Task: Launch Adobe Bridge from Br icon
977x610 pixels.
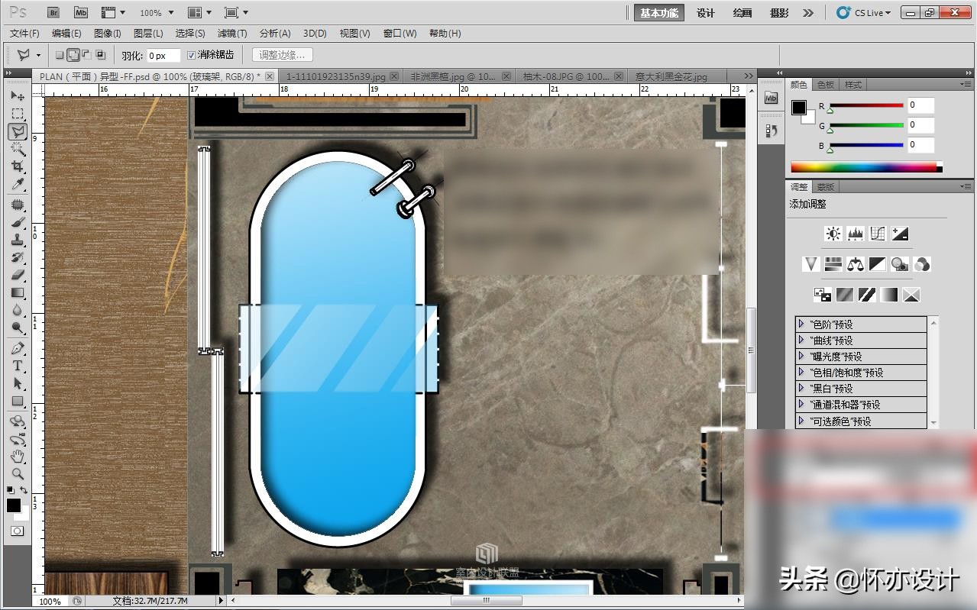Action: tap(53, 13)
